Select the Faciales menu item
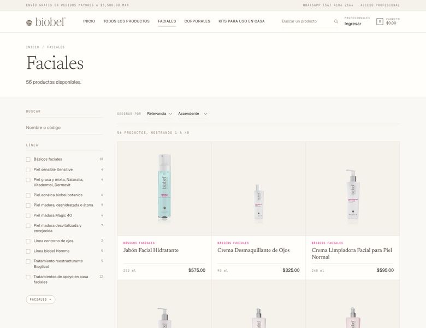Image resolution: width=426 pixels, height=328 pixels. click(x=167, y=21)
